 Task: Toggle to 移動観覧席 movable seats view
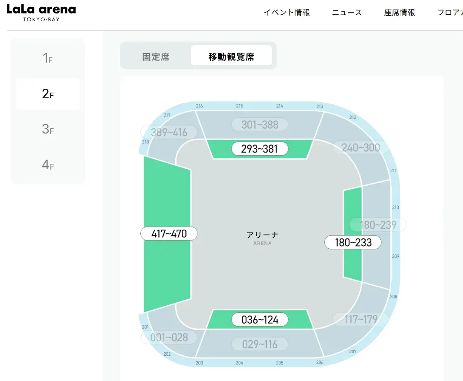click(x=231, y=57)
